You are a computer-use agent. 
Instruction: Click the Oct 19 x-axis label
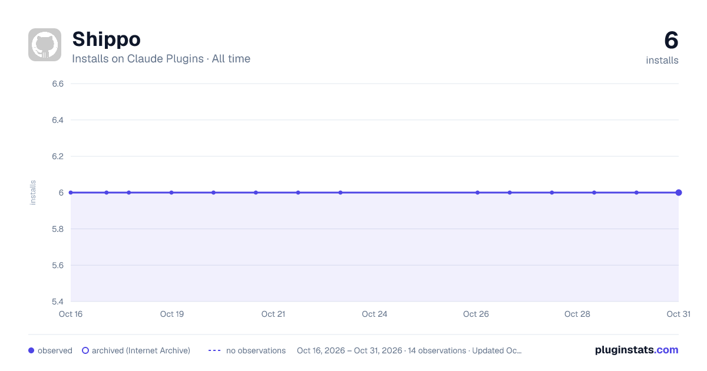pos(172,314)
